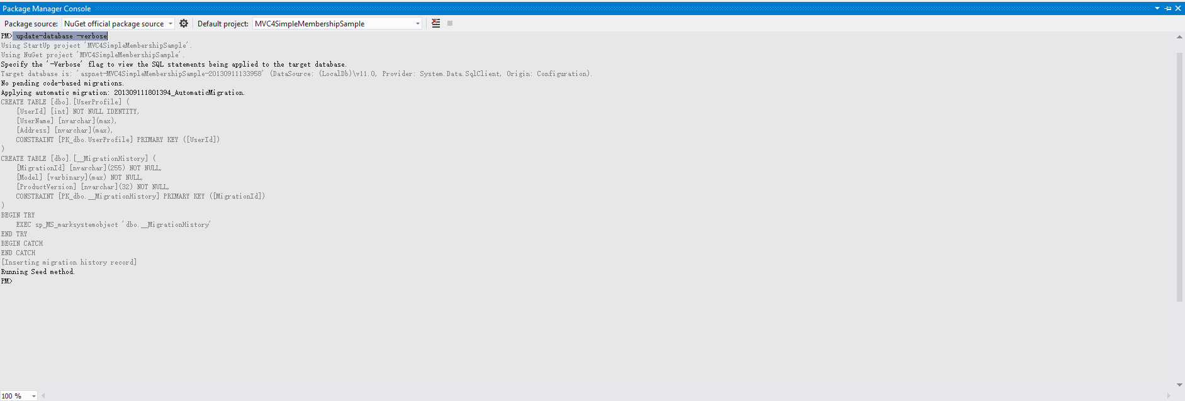Open the window position arrow menu
1185x401 pixels.
click(x=1157, y=8)
